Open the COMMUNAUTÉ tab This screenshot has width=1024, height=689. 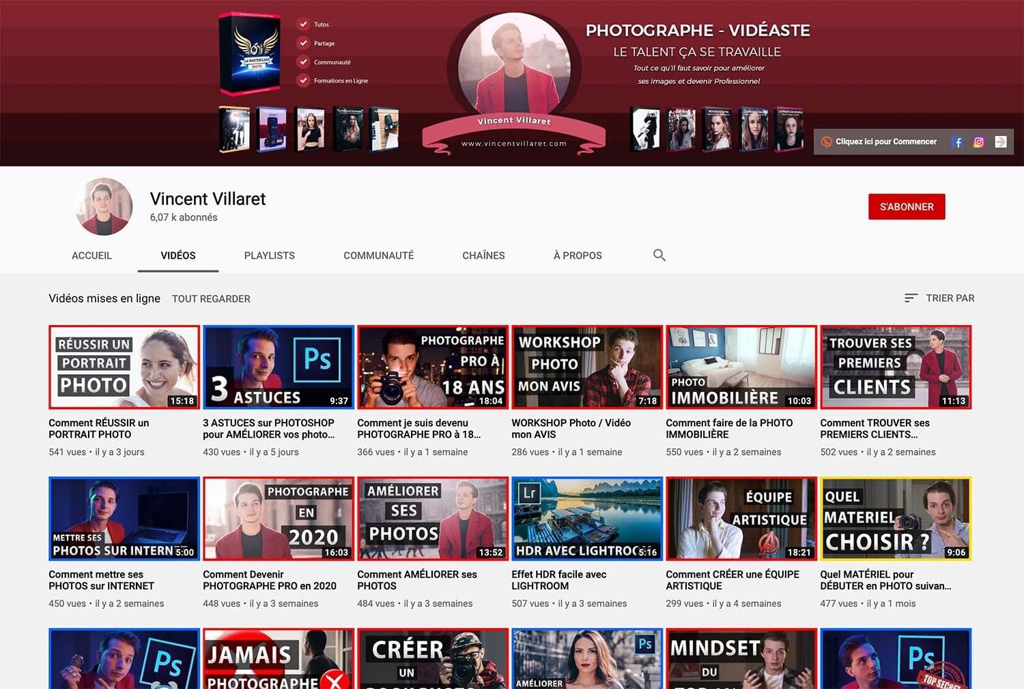[378, 255]
